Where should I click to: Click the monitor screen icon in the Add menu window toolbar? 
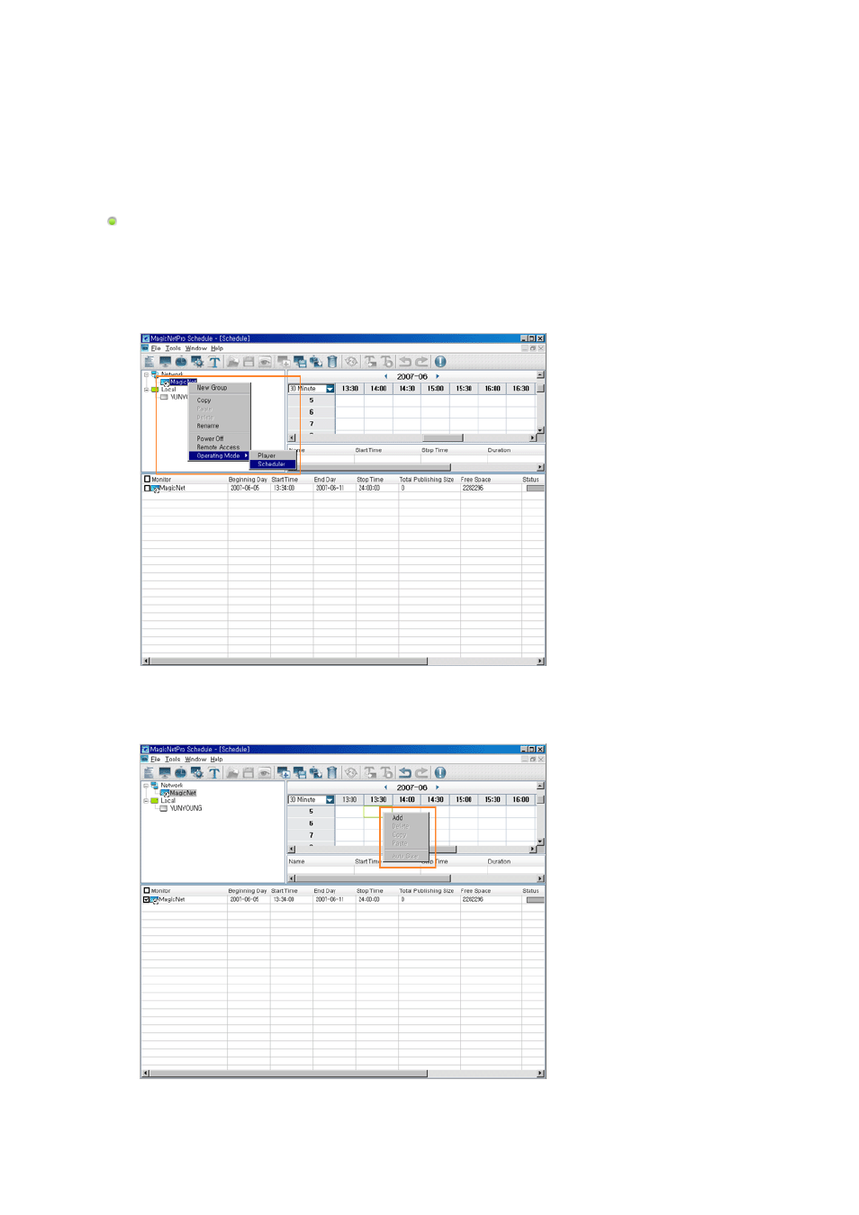tap(165, 773)
